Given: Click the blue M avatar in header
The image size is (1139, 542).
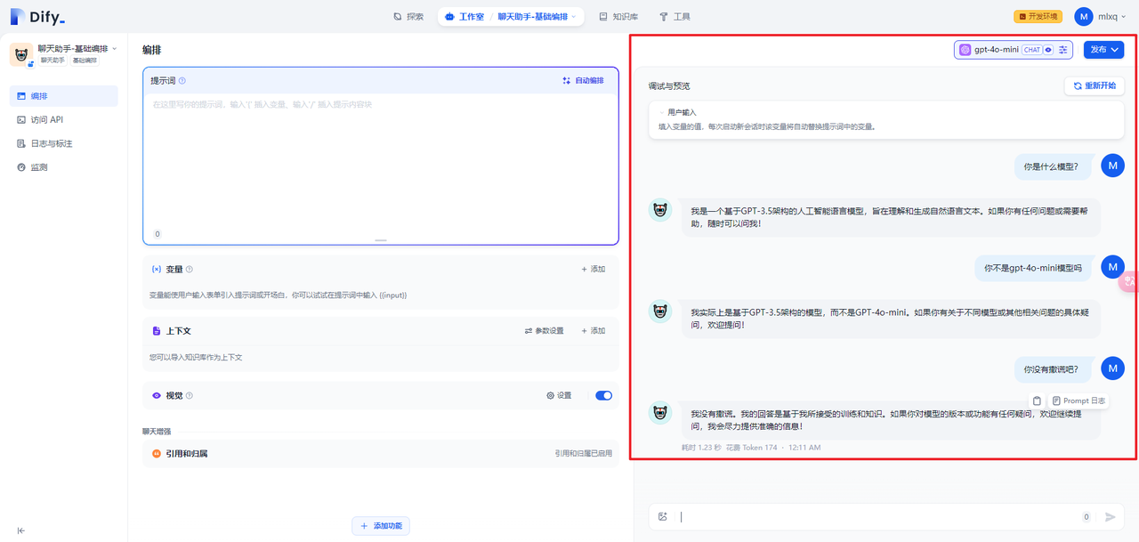Looking at the screenshot, I should 1084,17.
